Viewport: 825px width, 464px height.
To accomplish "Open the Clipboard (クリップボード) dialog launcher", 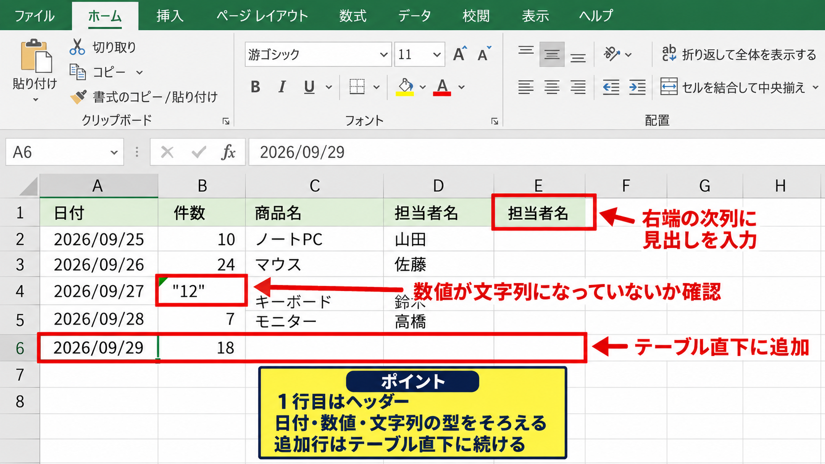I will click(226, 121).
